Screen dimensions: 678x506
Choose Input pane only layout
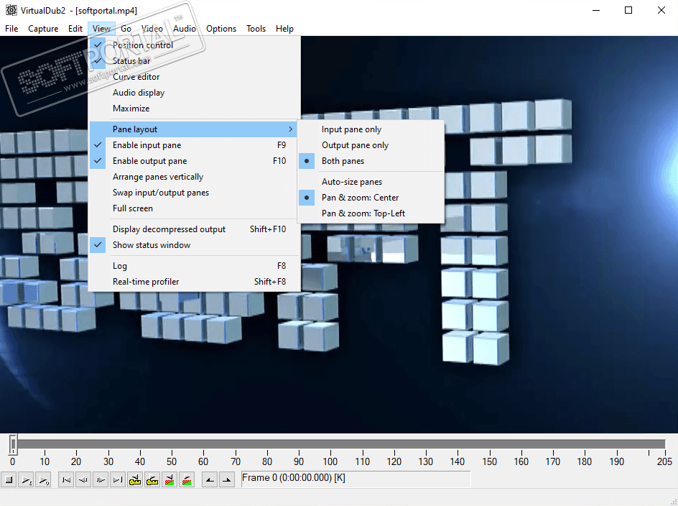click(x=371, y=129)
